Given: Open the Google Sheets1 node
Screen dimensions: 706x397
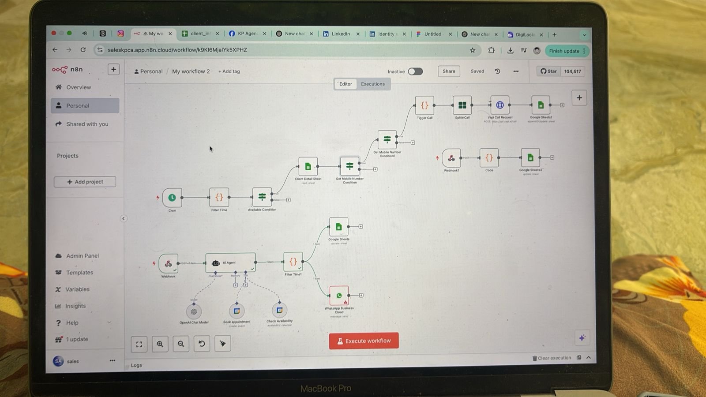Looking at the screenshot, I should (x=541, y=105).
